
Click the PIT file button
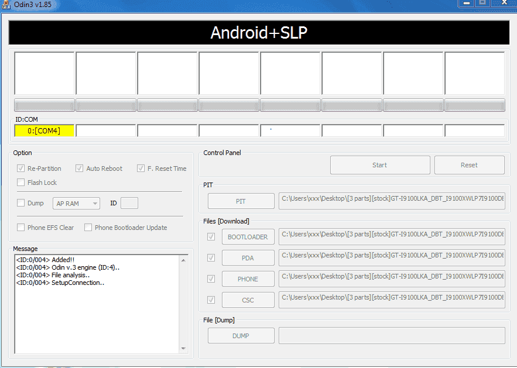(x=241, y=201)
